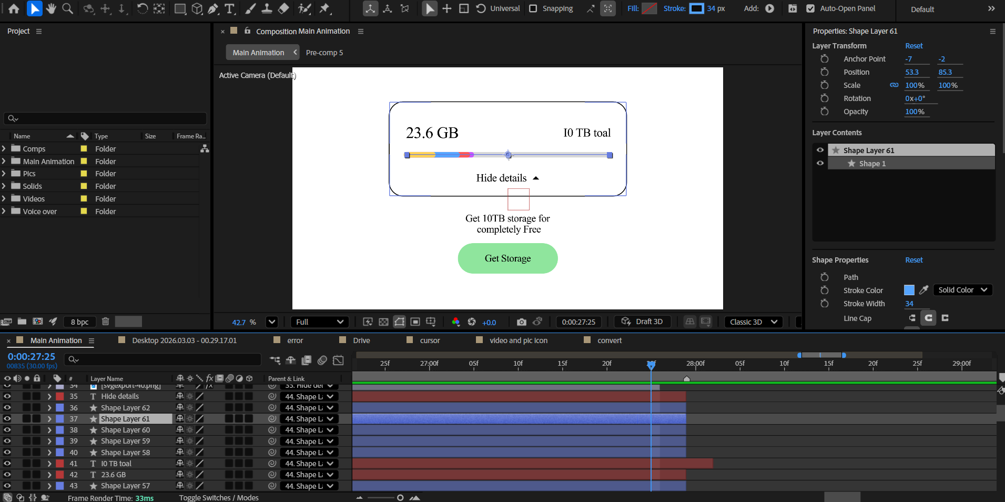The width and height of the screenshot is (1005, 502).
Task: Expand the Voice over folder
Action: 4,212
